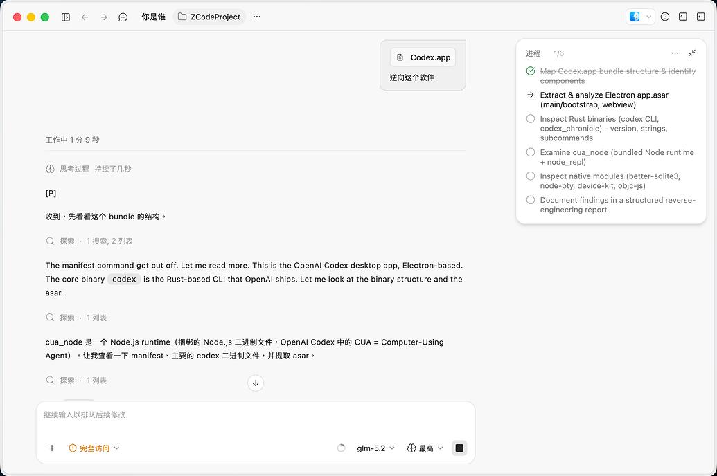This screenshot has width=717, height=476.
Task: Open the ZCodeProject folder chip
Action: tap(209, 17)
